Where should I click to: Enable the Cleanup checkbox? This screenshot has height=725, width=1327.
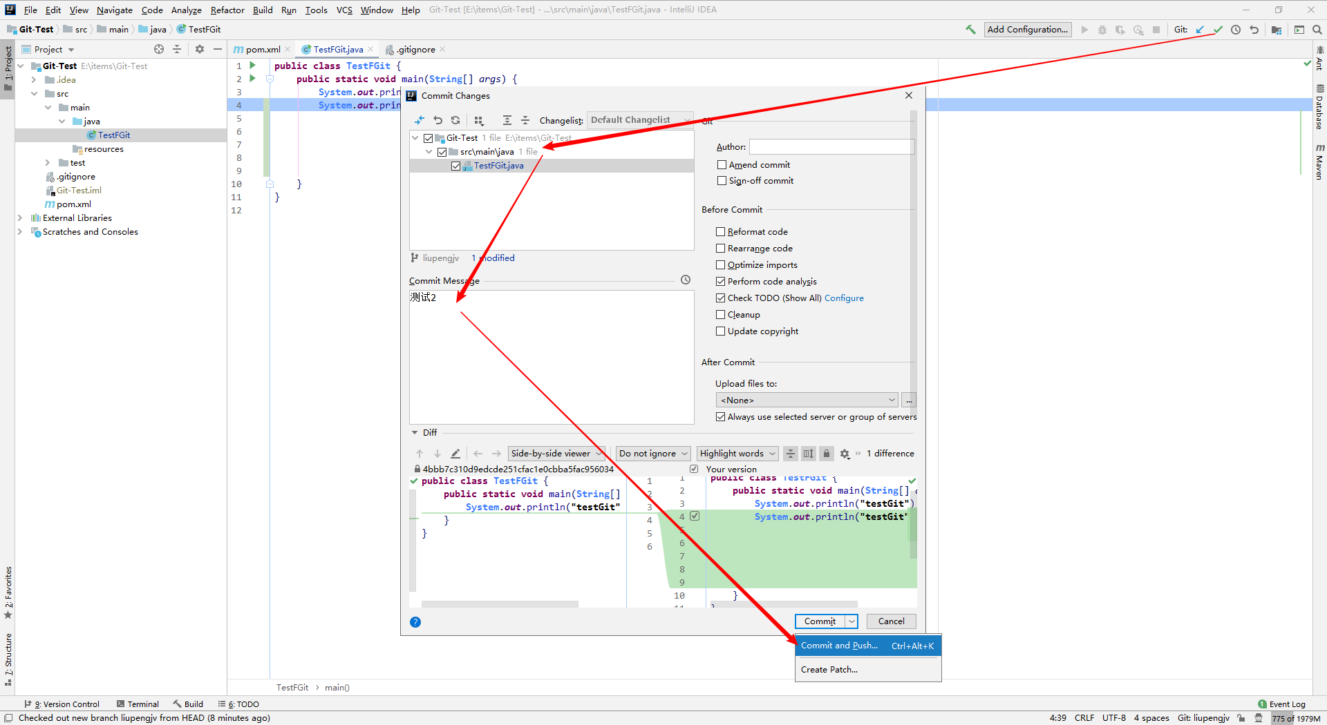[x=720, y=315]
